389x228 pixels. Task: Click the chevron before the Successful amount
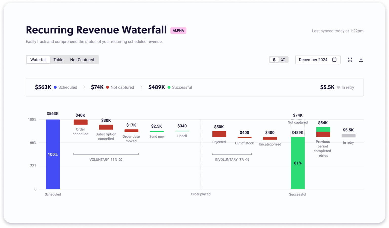[x=141, y=87]
